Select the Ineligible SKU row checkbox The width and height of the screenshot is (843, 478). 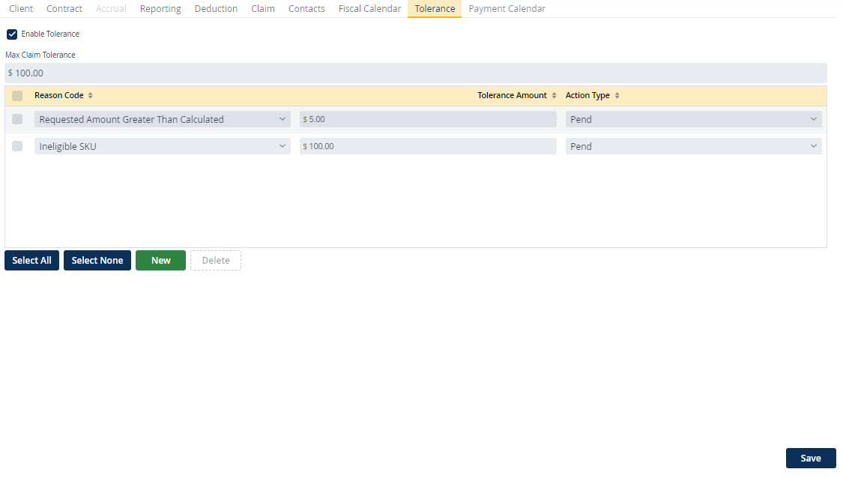(x=17, y=146)
